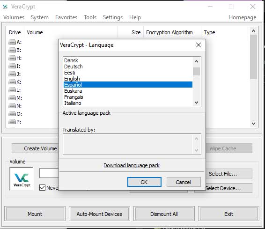This screenshot has width=265, height=229.
Task: Click the Encryption Algorithm column header
Action: coord(172,32)
